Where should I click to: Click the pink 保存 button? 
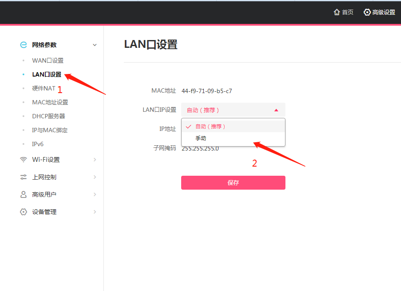point(233,183)
